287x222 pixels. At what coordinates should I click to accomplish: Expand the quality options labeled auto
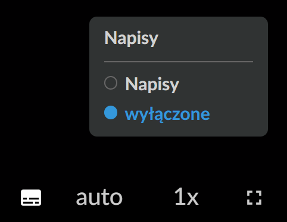tap(99, 198)
